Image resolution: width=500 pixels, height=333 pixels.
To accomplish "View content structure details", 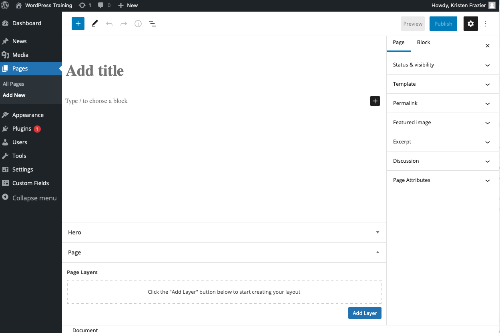I will tap(138, 24).
